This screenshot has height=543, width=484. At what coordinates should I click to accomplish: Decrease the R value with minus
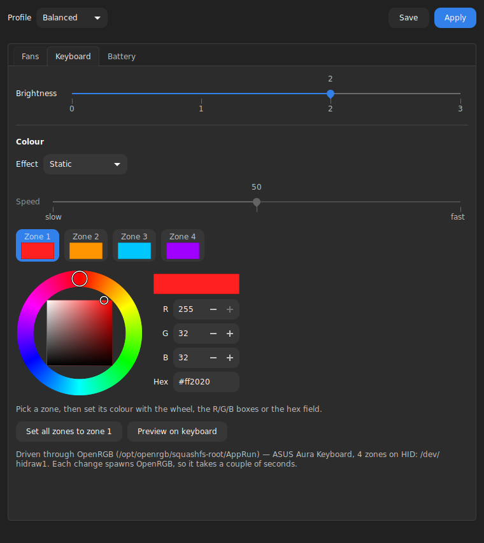(213, 309)
